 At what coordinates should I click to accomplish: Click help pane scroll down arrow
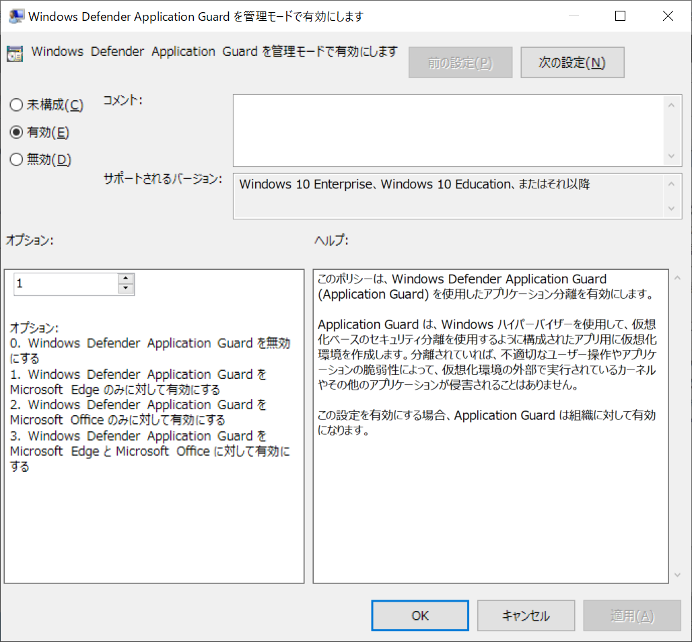[x=677, y=575]
